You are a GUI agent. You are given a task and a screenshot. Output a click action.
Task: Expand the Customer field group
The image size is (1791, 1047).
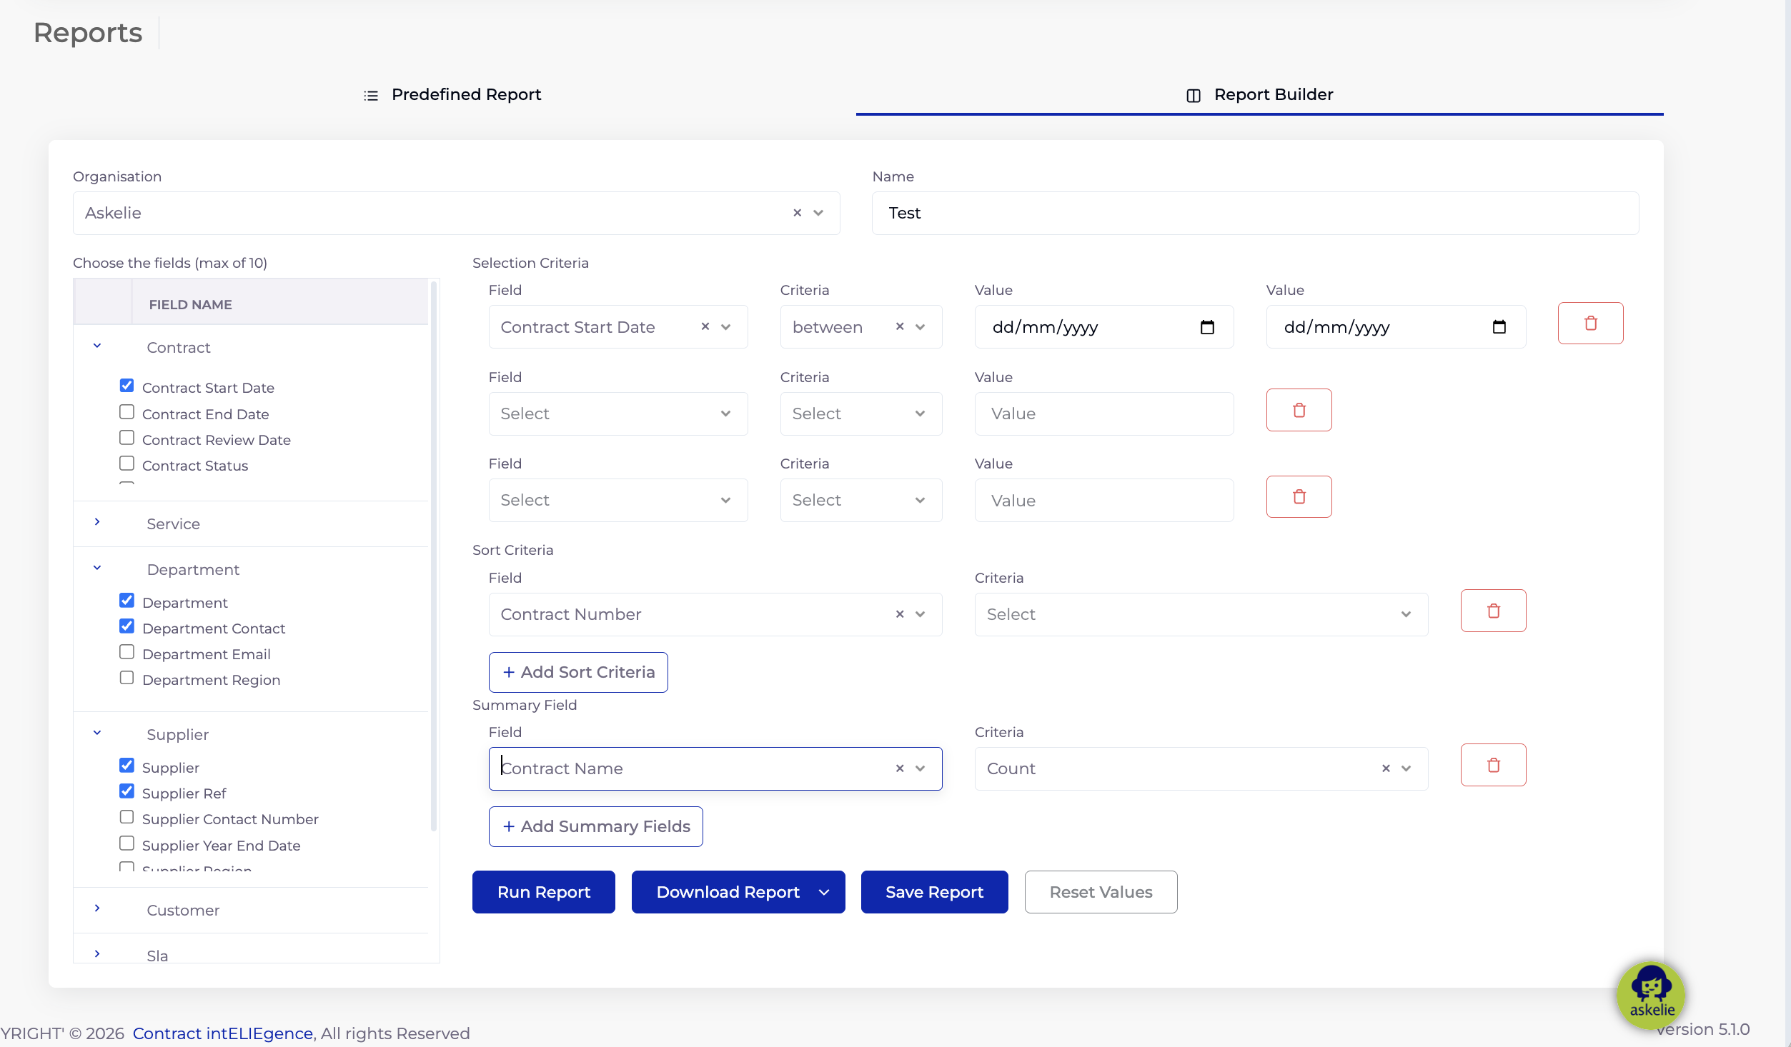tap(97, 908)
